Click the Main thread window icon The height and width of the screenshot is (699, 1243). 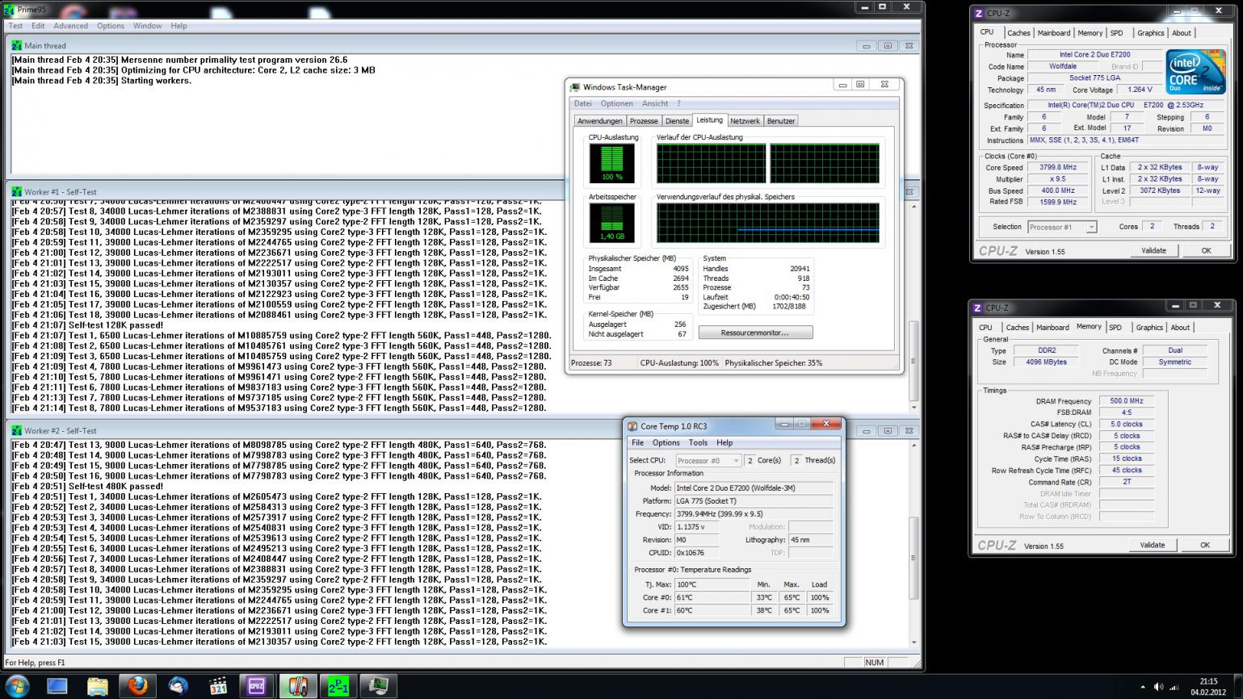17,46
